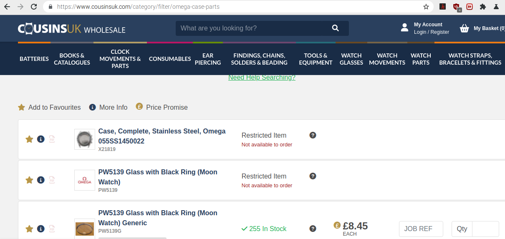Open the basket cart icon
Image resolution: width=505 pixels, height=239 pixels.
pos(464,28)
